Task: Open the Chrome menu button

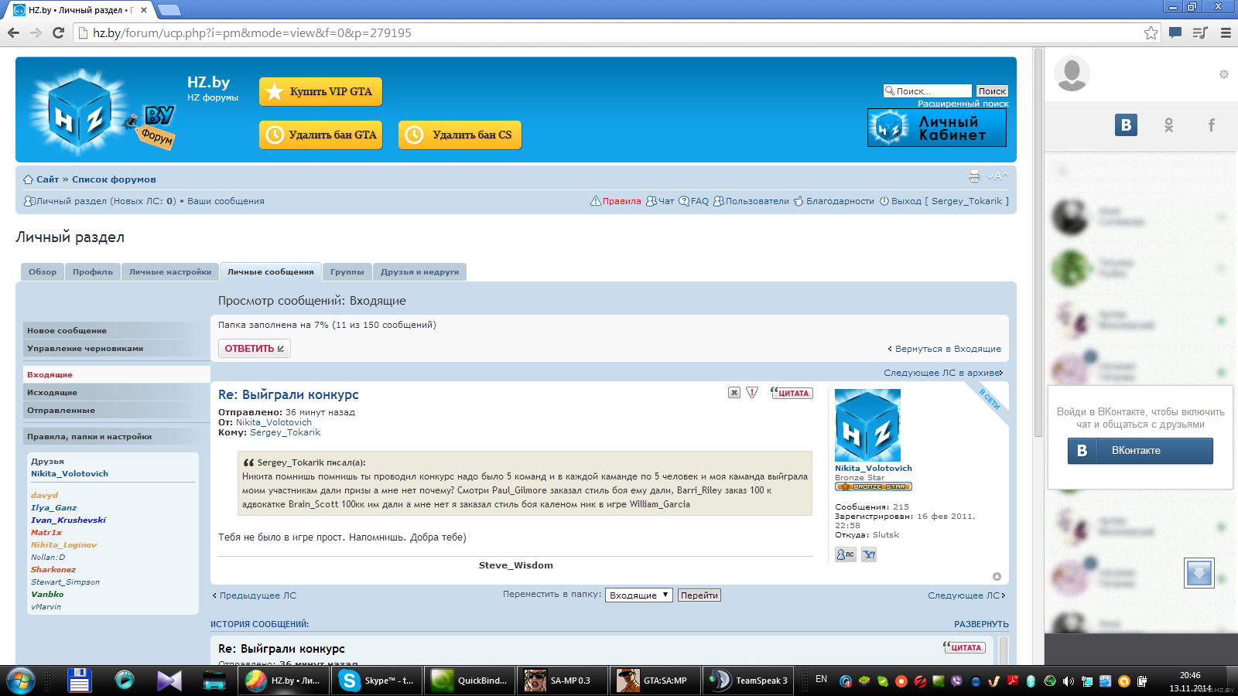Action: 1226,32
